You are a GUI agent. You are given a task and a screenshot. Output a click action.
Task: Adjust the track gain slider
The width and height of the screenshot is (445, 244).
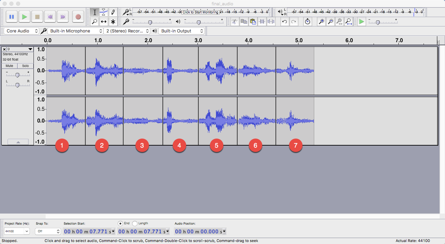[x=17, y=75]
